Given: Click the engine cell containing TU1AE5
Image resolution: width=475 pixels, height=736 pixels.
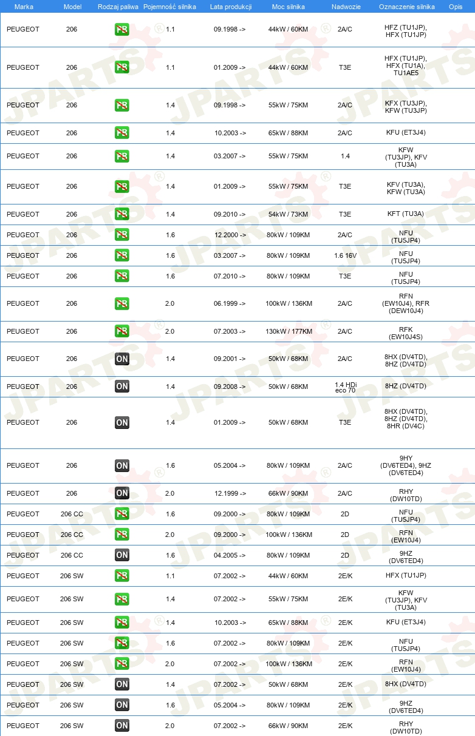Looking at the screenshot, I should click(406, 66).
